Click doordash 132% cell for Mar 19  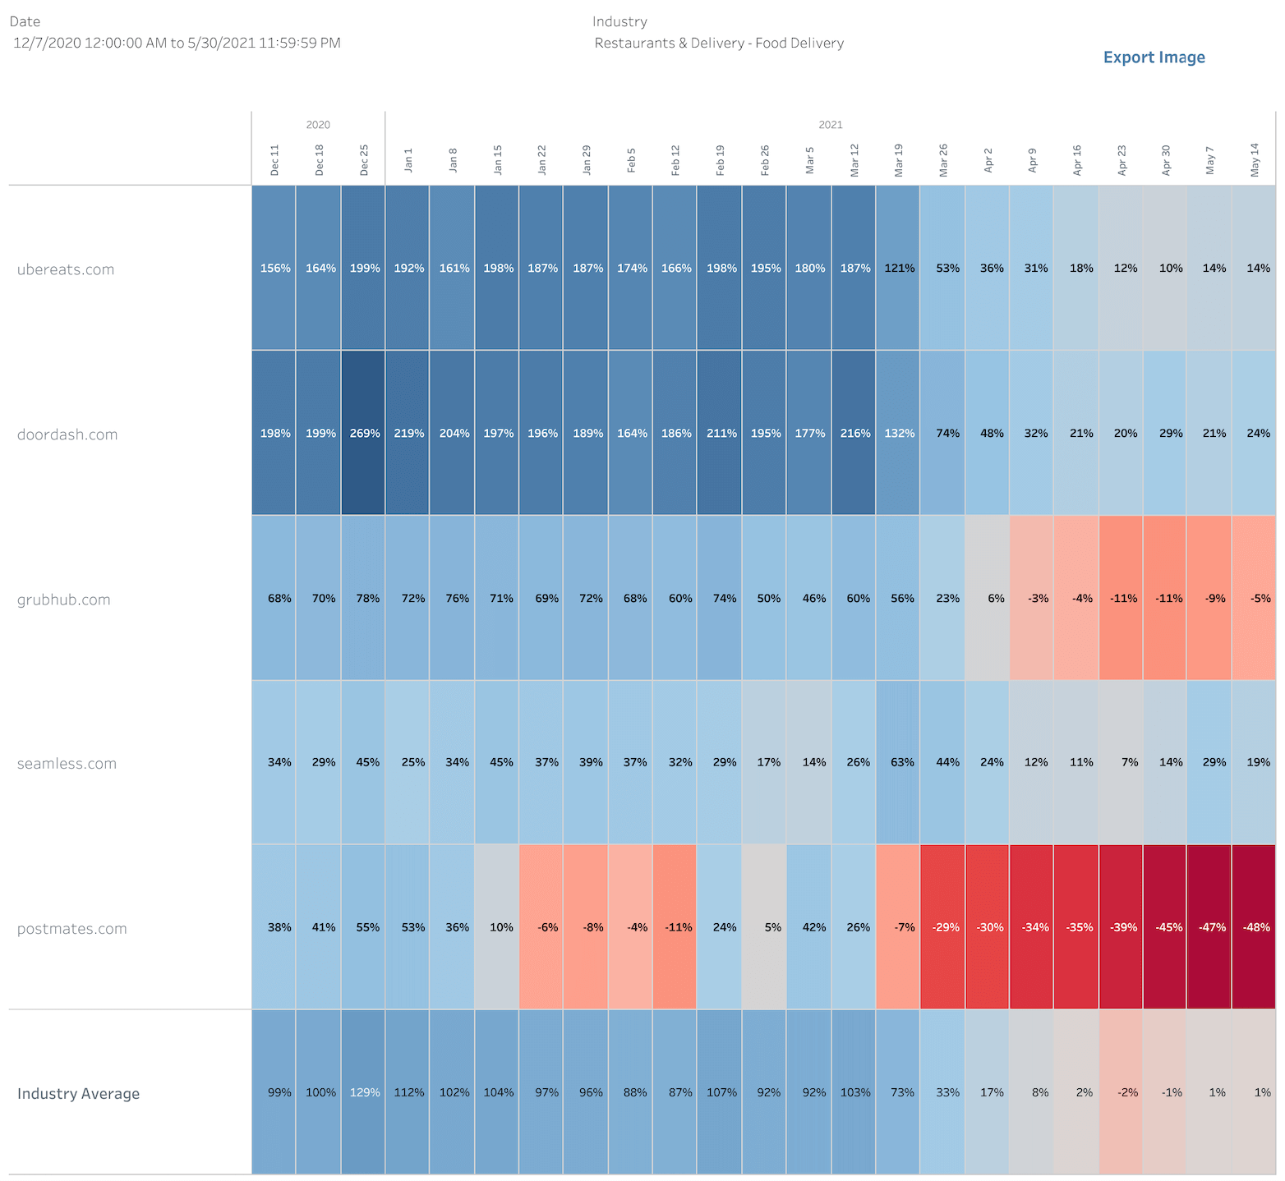(x=899, y=433)
